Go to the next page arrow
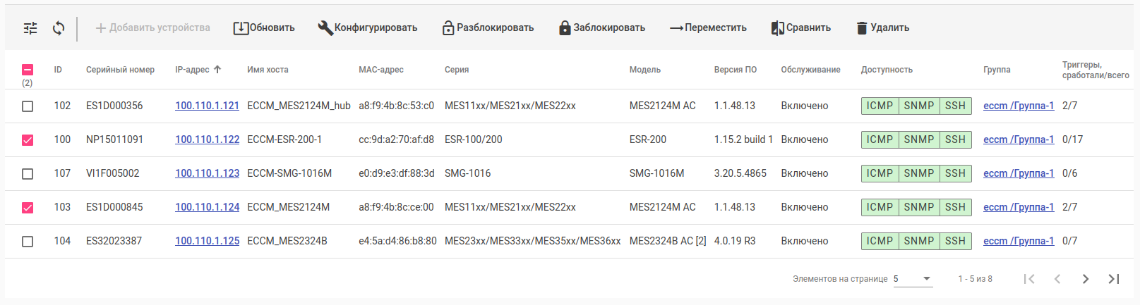The width and height of the screenshot is (1140, 305). (x=1086, y=279)
